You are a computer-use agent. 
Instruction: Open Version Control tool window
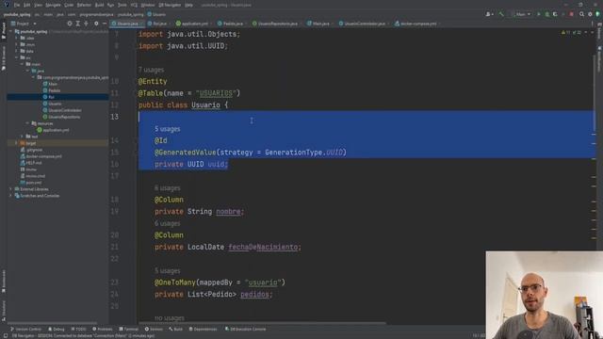(x=25, y=329)
